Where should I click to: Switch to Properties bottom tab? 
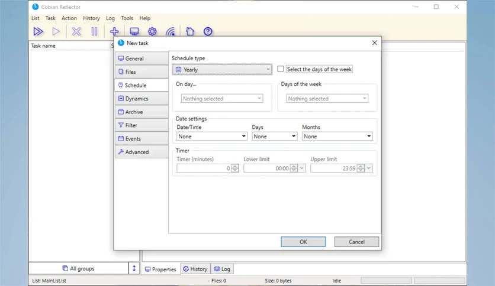pyautogui.click(x=160, y=269)
